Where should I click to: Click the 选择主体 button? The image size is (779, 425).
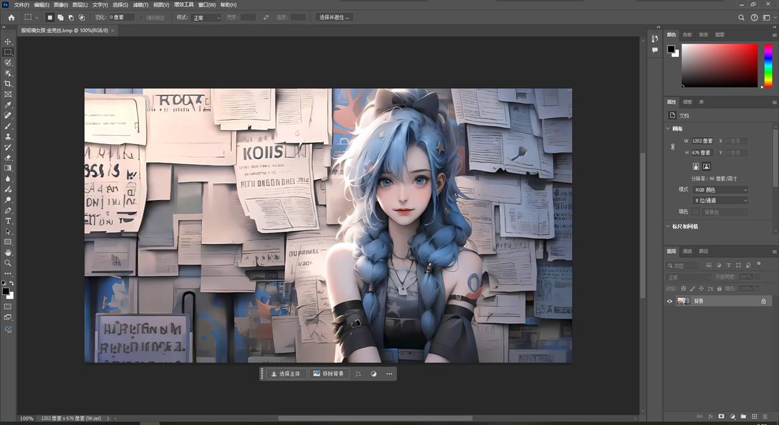(286, 374)
